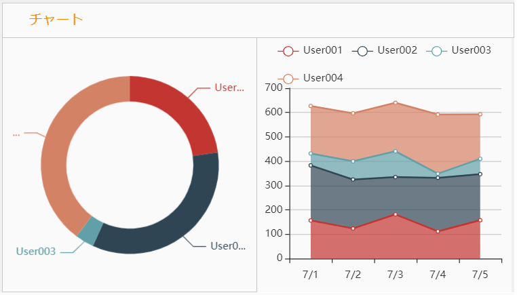Hide the User004 legend series
517x295 pixels.
tap(322, 79)
